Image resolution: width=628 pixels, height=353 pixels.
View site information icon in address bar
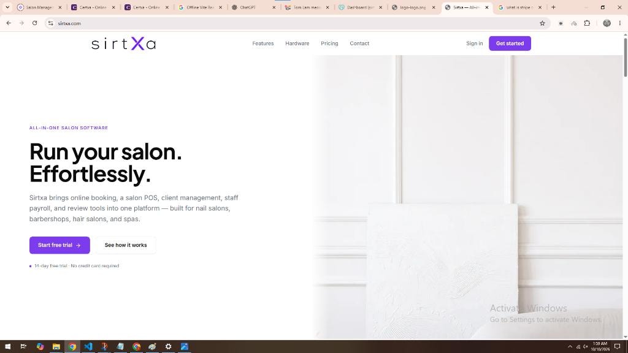(x=50, y=23)
